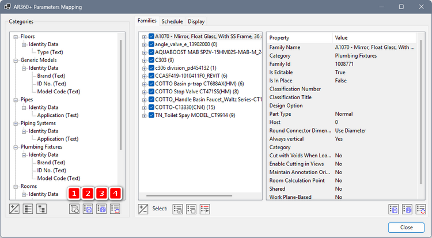This screenshot has width=432, height=238.
Task: Expand the COTTO-C13330(CN4) family node
Action: [x=144, y=108]
